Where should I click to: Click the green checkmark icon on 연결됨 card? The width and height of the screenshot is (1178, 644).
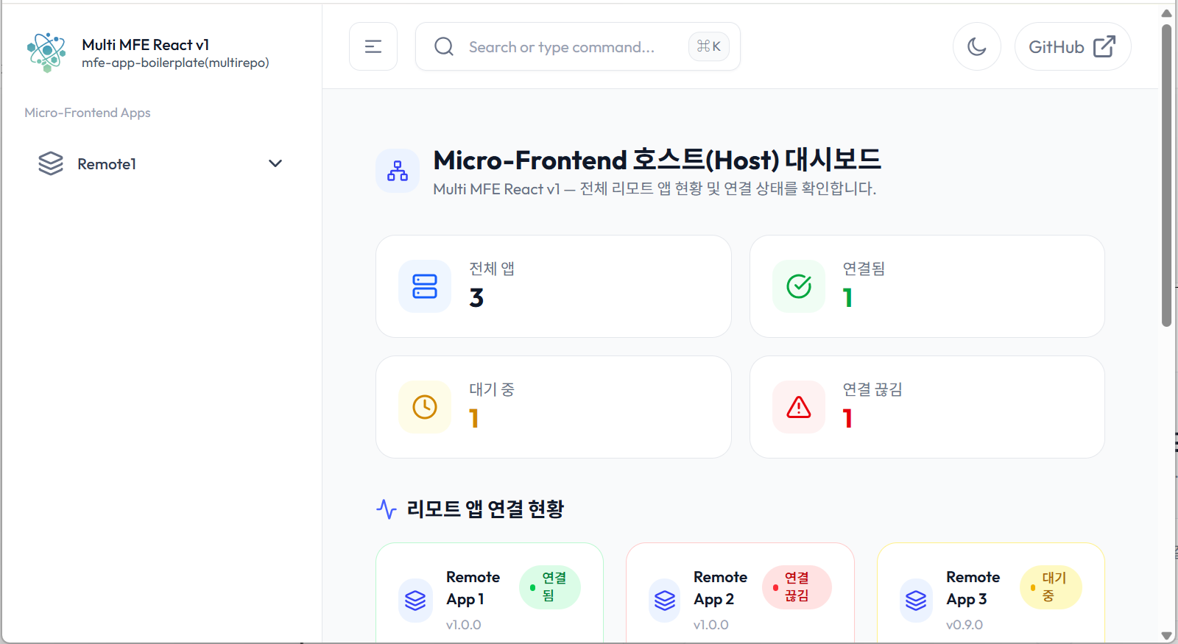[x=798, y=286]
